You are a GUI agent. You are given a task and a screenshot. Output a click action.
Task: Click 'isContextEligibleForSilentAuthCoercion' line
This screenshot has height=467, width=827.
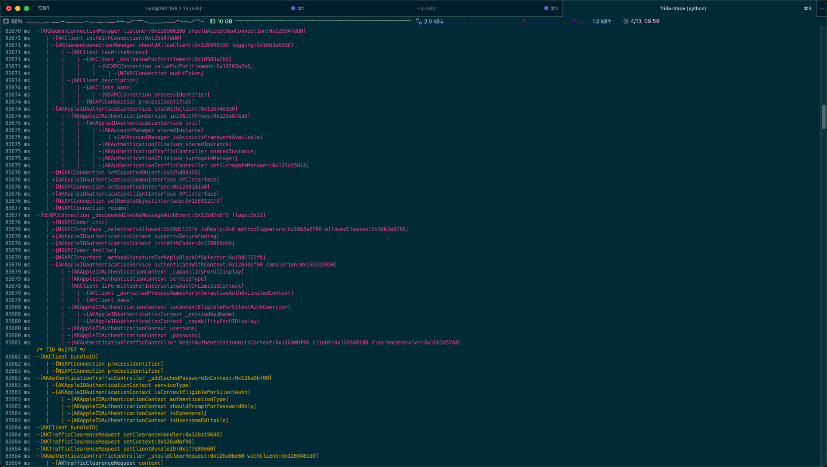coord(179,307)
